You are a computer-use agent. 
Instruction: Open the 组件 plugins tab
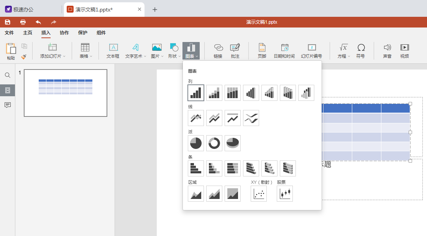[x=101, y=33]
